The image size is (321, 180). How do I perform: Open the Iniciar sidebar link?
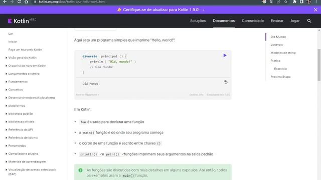coord(13,41)
